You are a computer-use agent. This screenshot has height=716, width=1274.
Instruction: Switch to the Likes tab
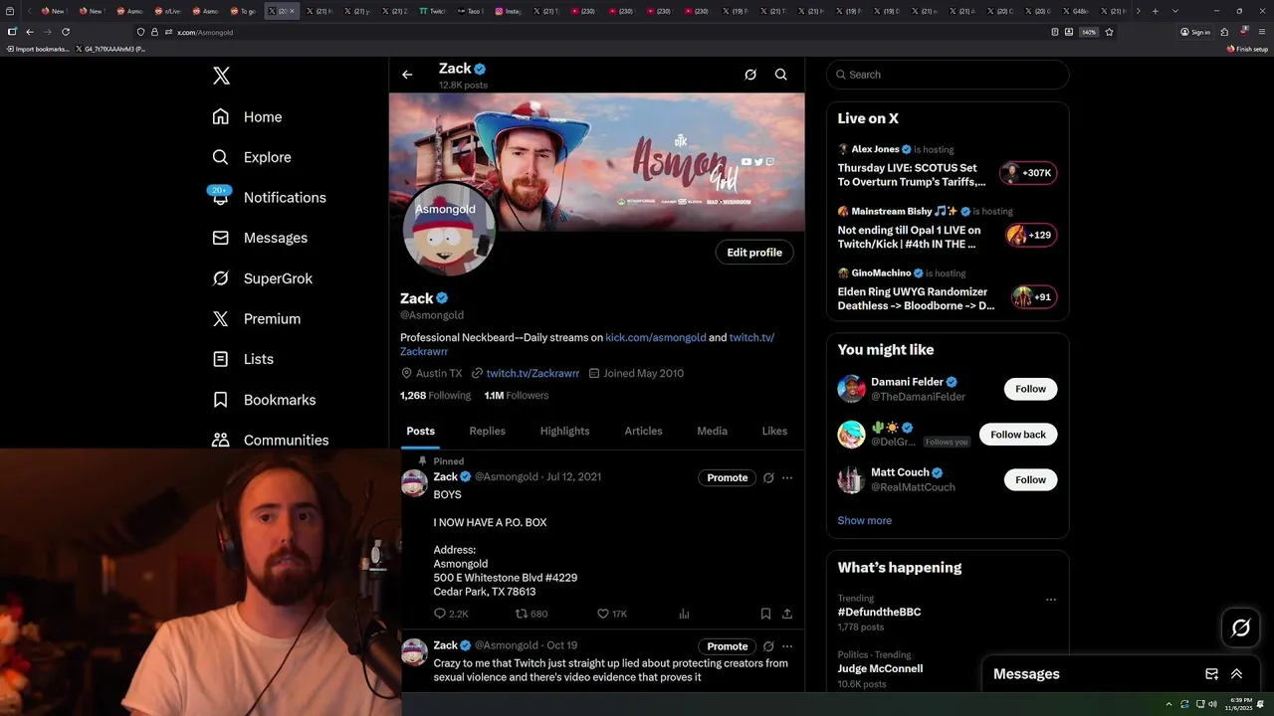(x=774, y=431)
